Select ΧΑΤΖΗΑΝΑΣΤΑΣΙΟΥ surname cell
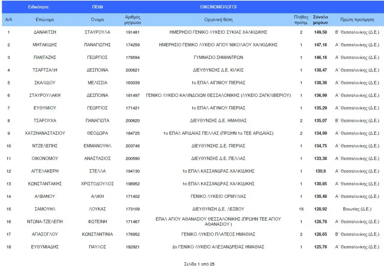 tap(45, 133)
